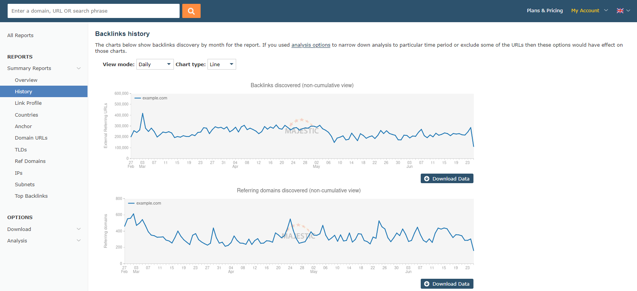Screen dimensions: 637x291
Task: Select Top Backlinks in the sidebar
Action: click(31, 196)
